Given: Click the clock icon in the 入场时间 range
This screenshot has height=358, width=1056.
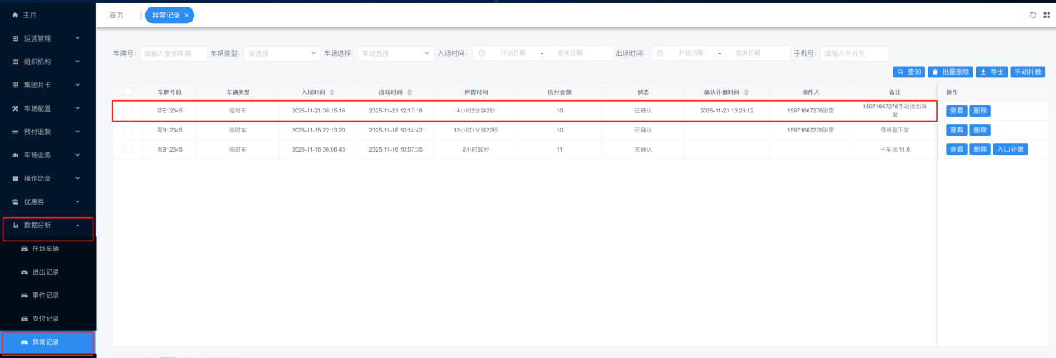Looking at the screenshot, I should [482, 52].
